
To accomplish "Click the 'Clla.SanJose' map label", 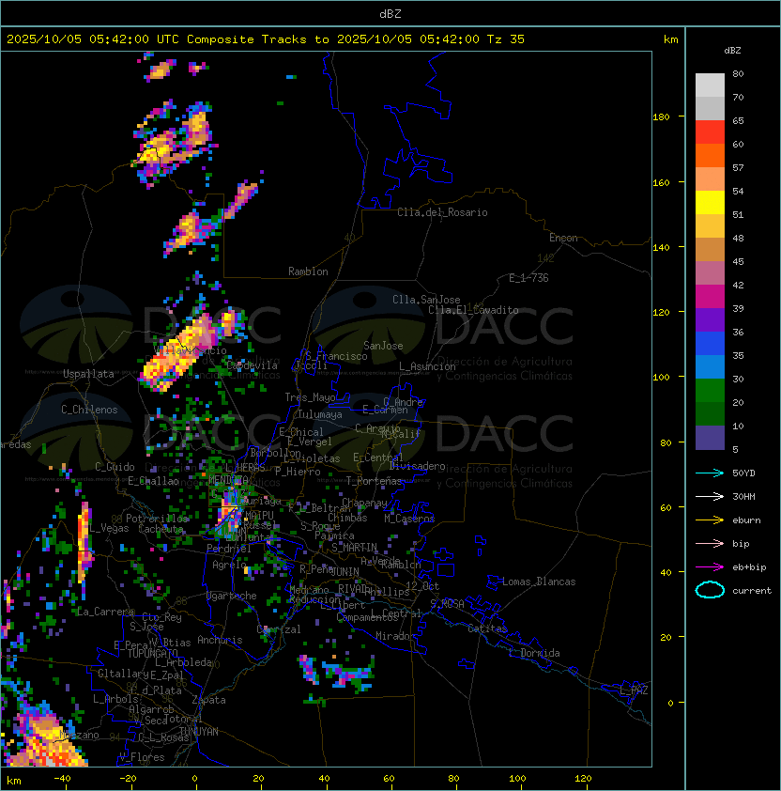I will click(426, 300).
